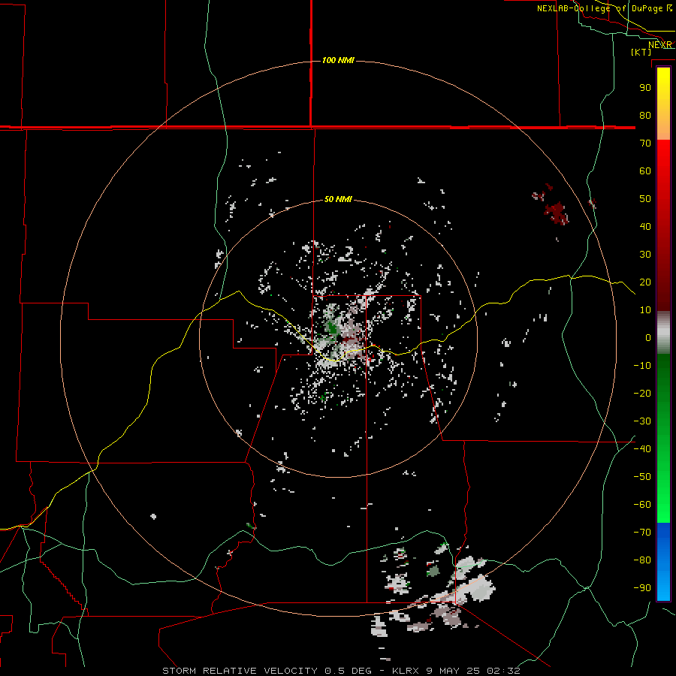Click the dark red echo cluster in the northeast

tap(556, 213)
